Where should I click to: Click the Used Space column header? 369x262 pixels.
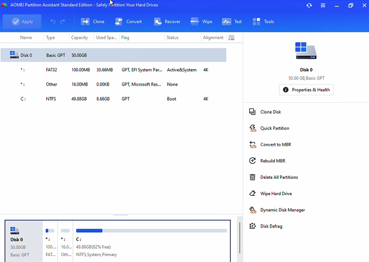pos(106,38)
